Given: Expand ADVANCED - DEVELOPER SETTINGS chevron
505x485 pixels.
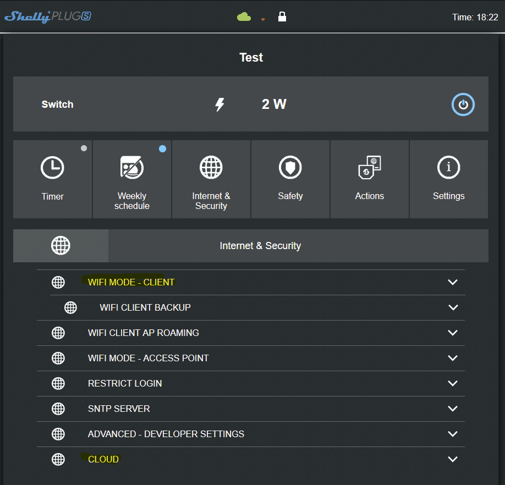Looking at the screenshot, I should (453, 434).
